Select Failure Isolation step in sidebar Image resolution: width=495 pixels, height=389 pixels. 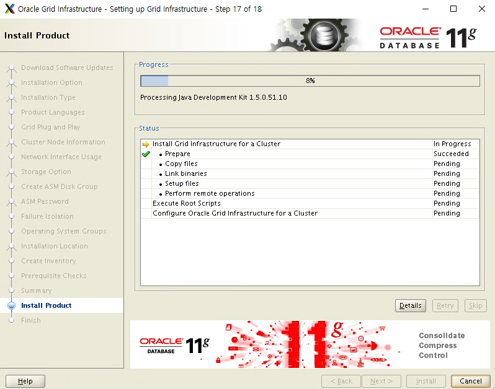click(47, 216)
